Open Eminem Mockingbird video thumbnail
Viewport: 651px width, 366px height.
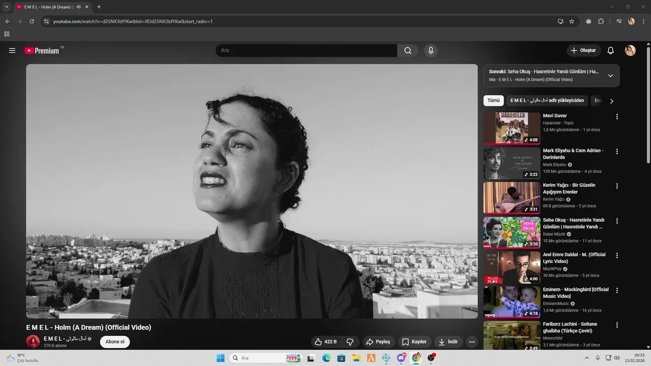(x=512, y=302)
